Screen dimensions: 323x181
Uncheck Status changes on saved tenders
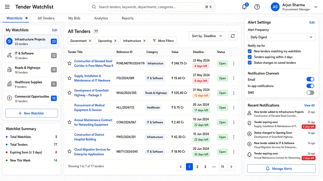coord(250,63)
